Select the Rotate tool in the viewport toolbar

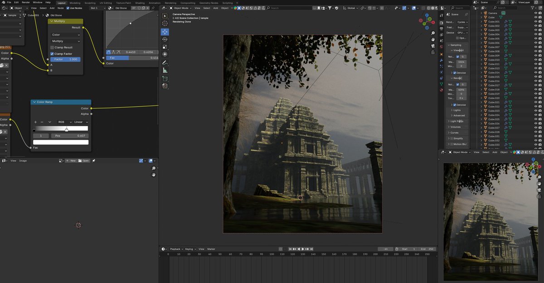[165, 39]
